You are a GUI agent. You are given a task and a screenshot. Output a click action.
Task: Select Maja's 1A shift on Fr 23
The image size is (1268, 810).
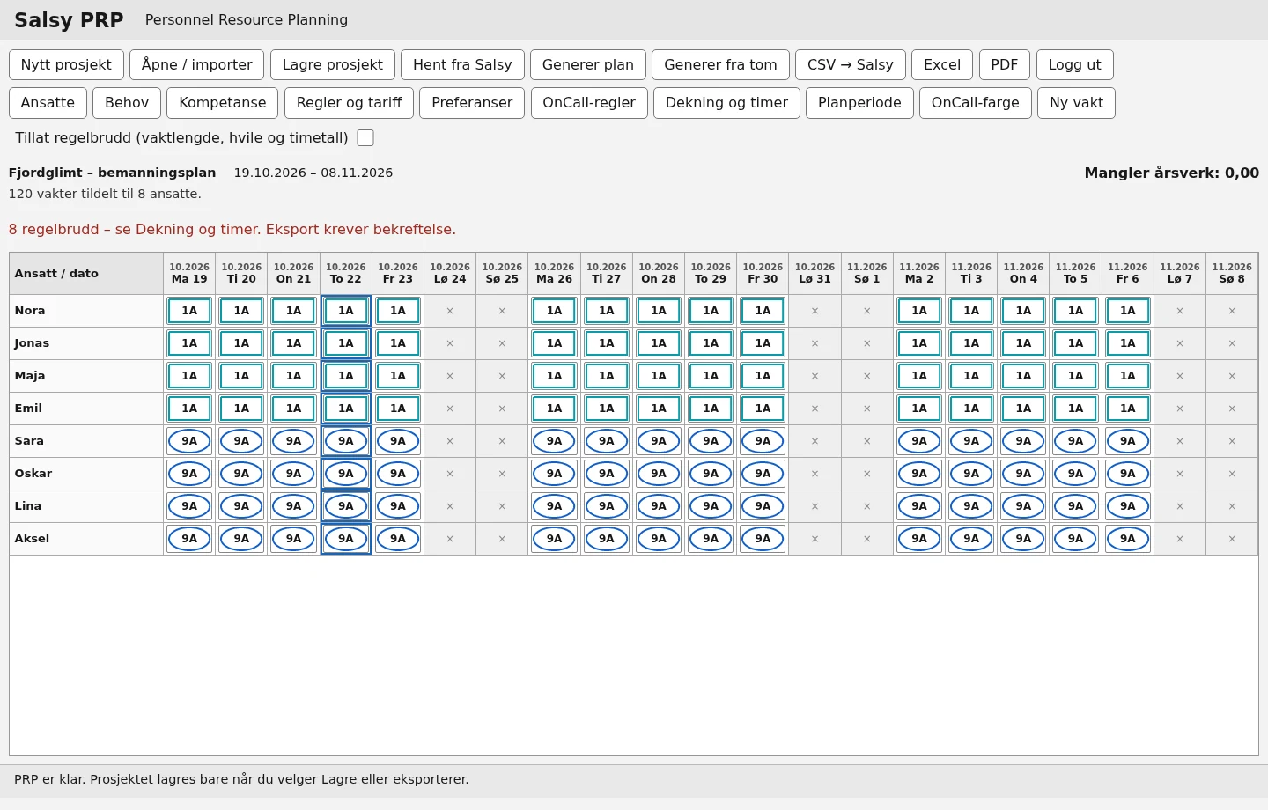pos(398,376)
